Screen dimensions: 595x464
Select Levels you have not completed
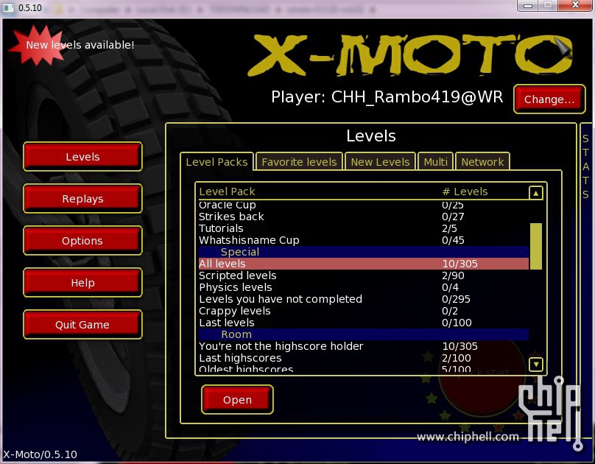(x=364, y=299)
